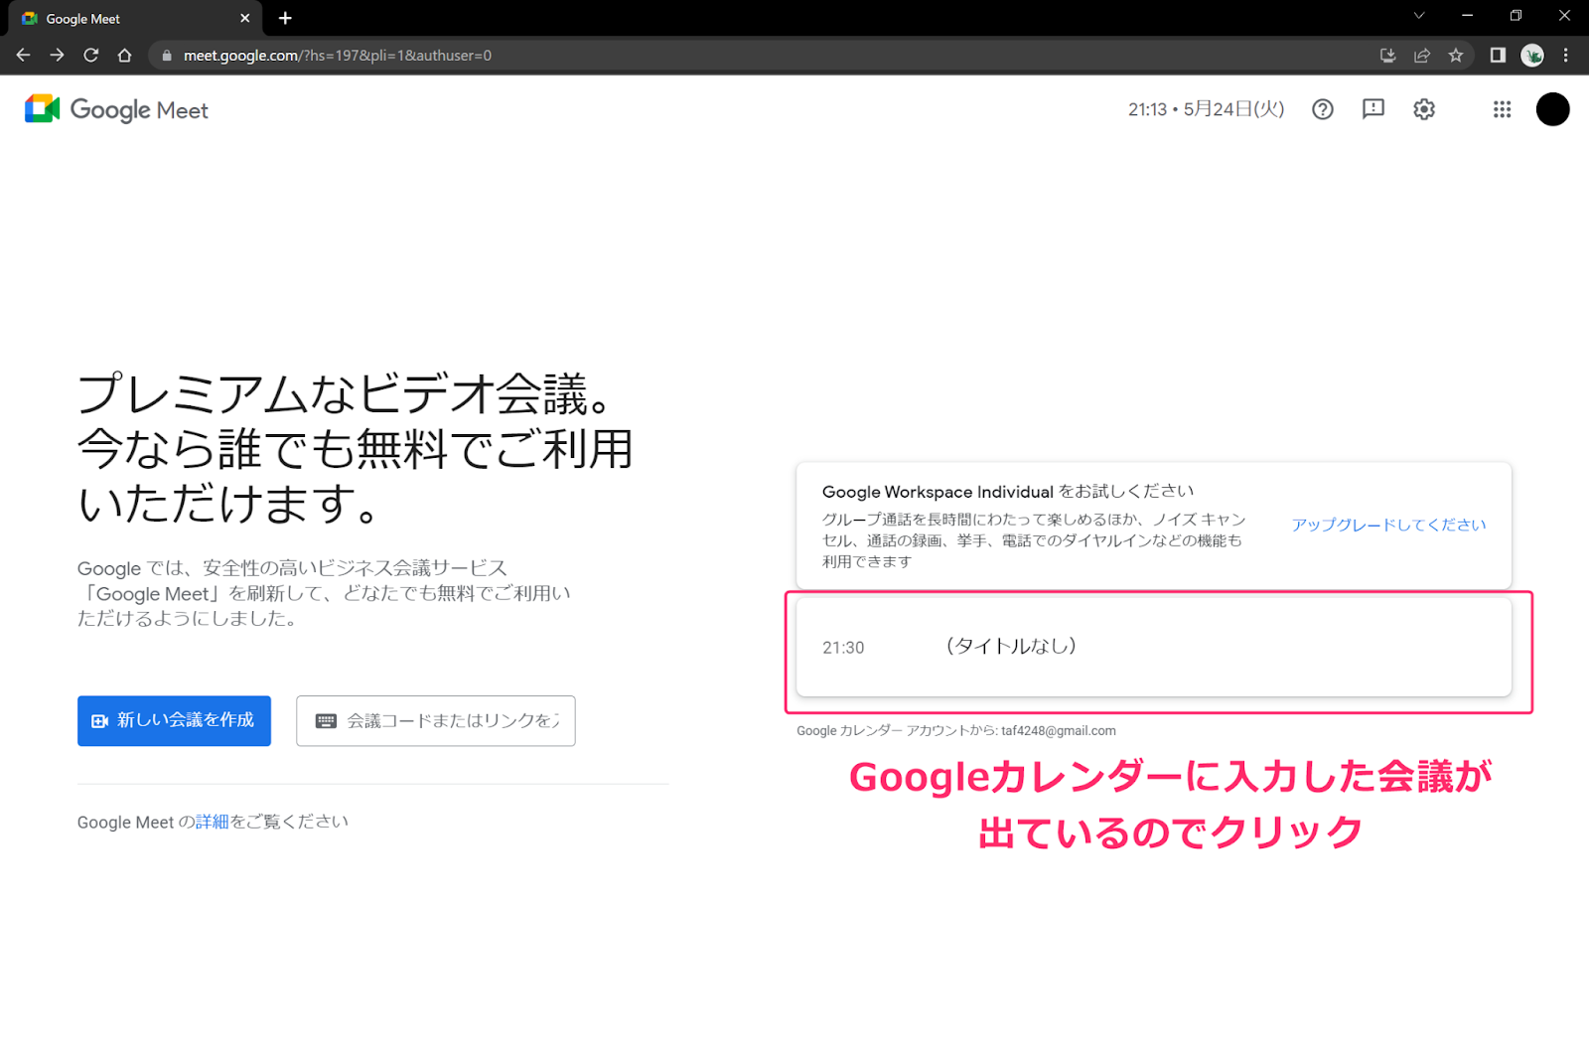Viewport: 1589px width, 1059px height.
Task: Click the Google Workspace Individual heading
Action: 1008,492
